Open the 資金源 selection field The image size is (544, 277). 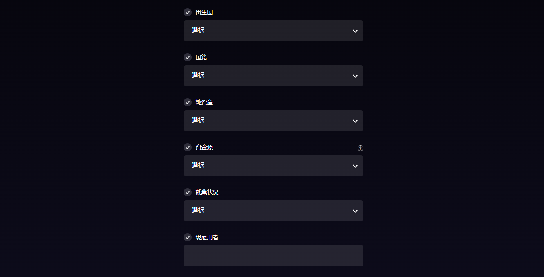[273, 166]
